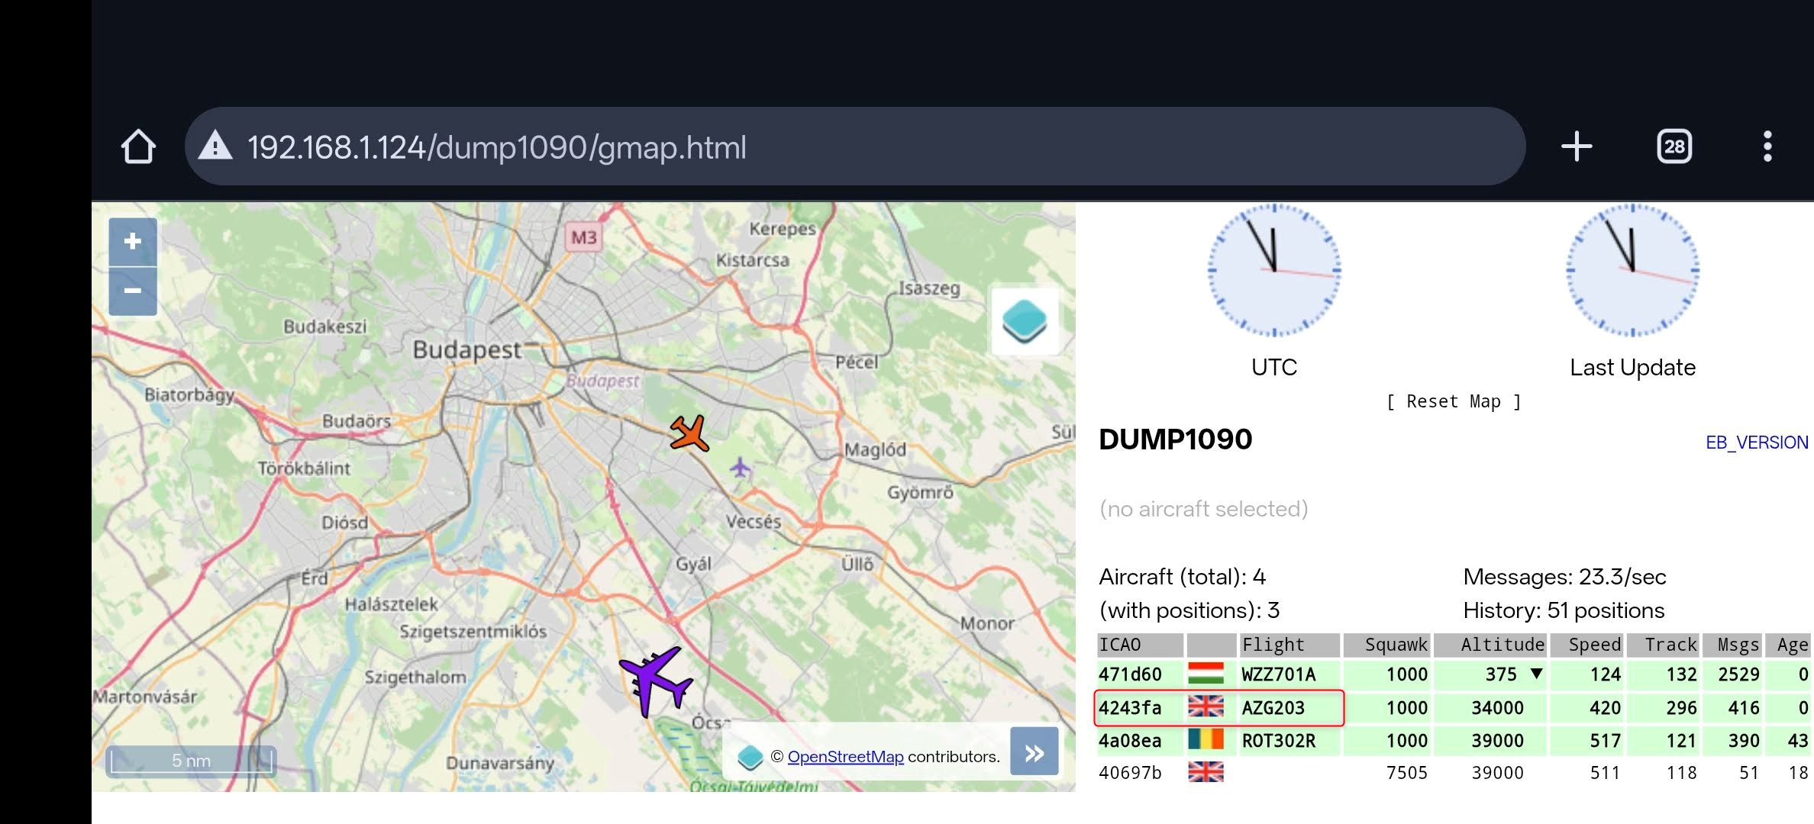Open a new browser tab
Viewport: 1814px width, 824px height.
pyautogui.click(x=1577, y=146)
